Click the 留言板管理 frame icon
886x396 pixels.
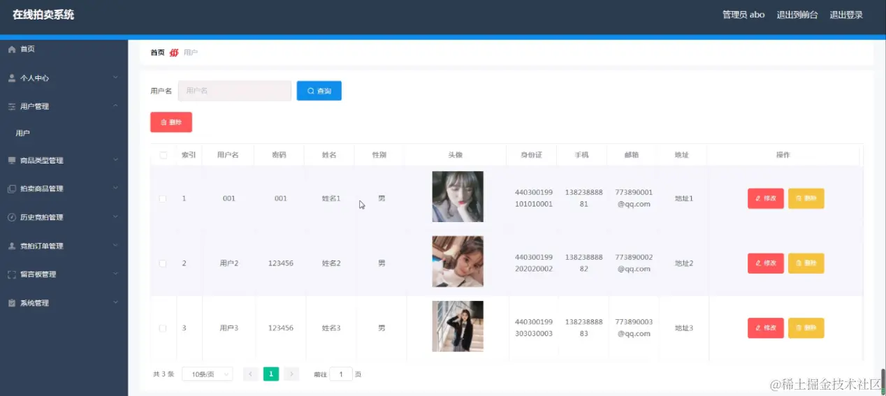pyautogui.click(x=11, y=274)
